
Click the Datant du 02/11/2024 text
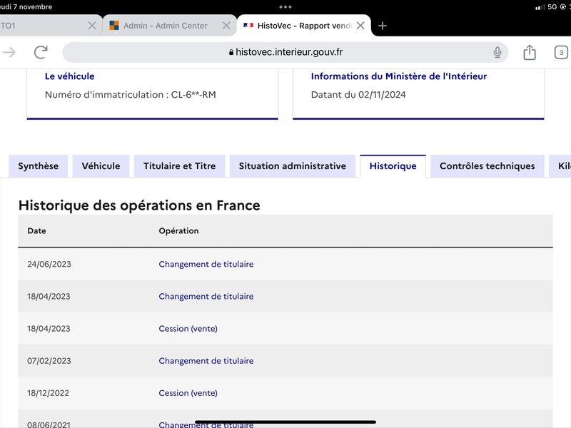[358, 95]
